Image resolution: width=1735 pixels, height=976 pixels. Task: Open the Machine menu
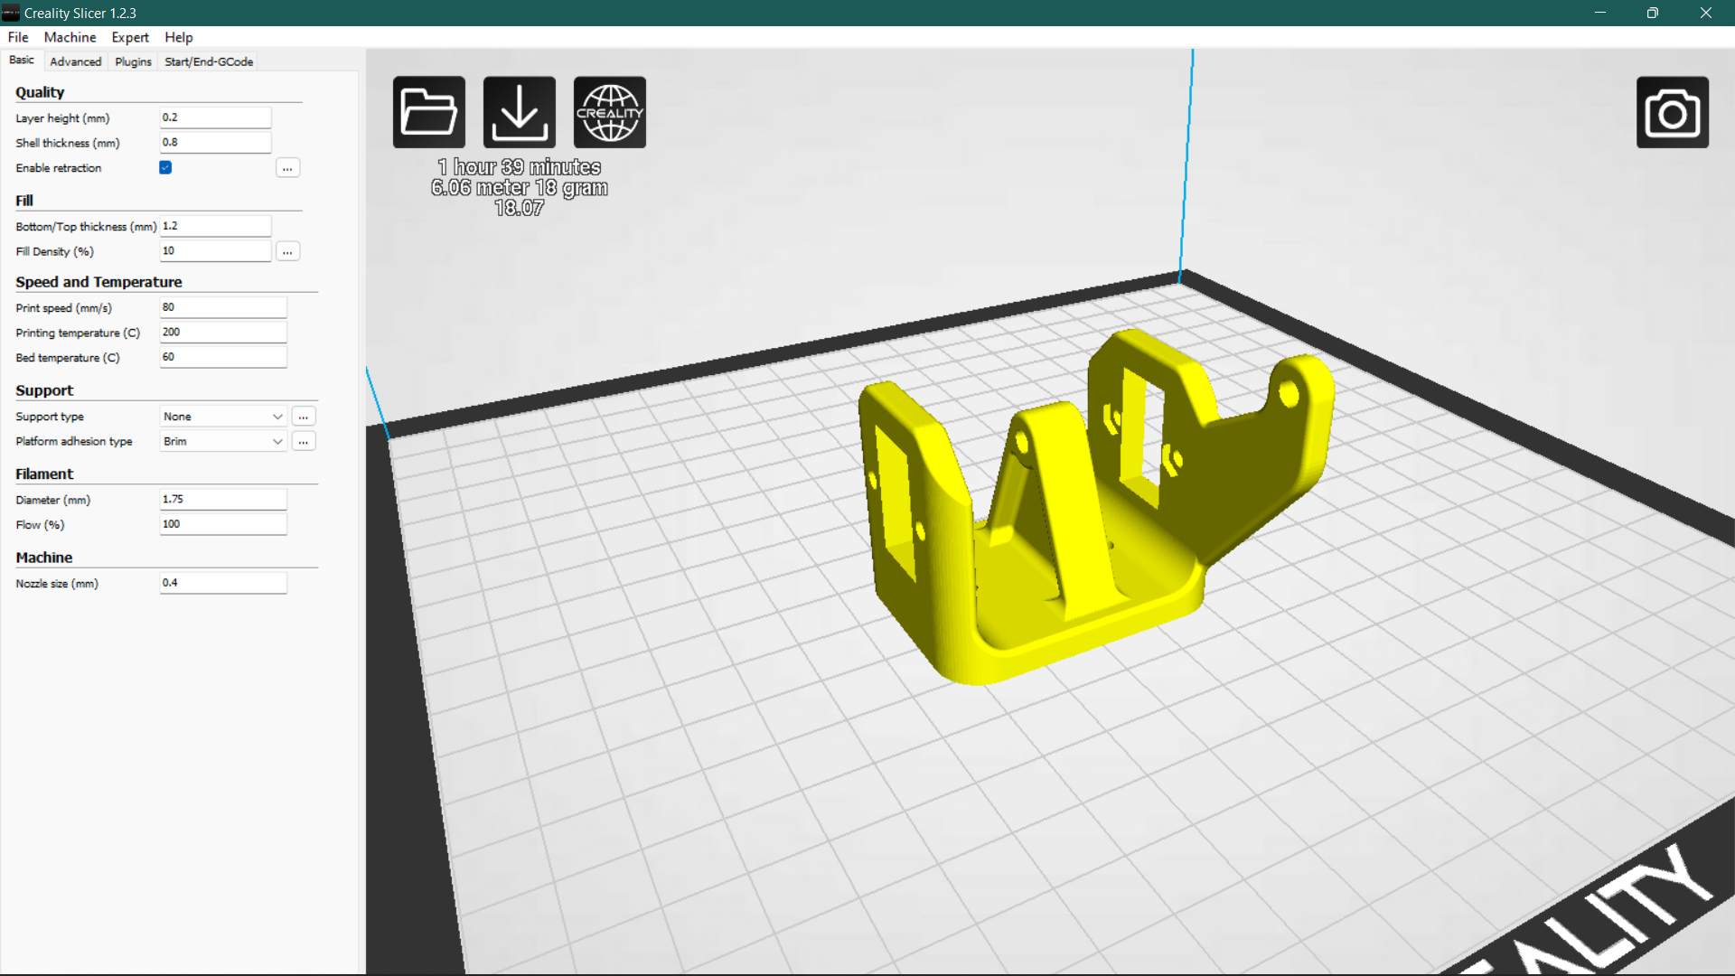coord(70,37)
